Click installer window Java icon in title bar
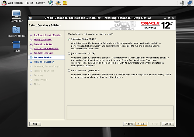This screenshot has height=137, width=194. [x=30, y=18]
